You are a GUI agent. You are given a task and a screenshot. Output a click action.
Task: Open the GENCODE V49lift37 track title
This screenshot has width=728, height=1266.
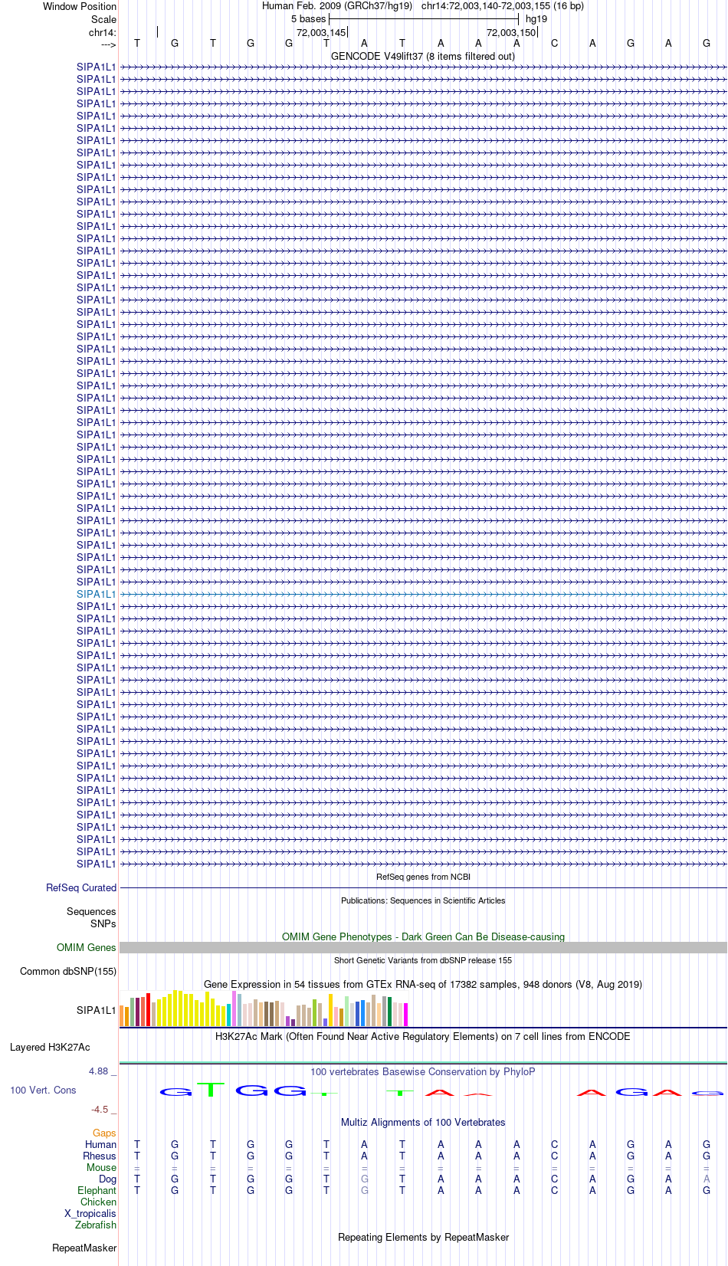[423, 57]
